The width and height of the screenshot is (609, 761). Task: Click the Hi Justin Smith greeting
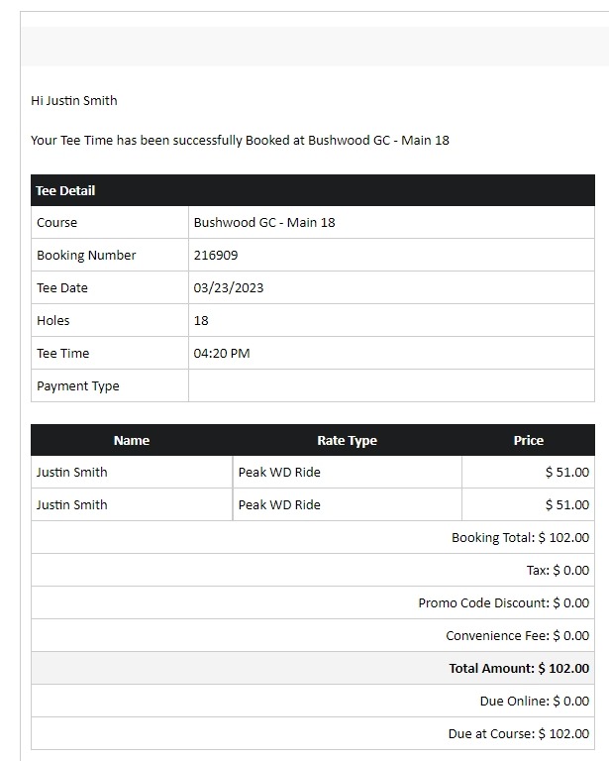click(x=73, y=100)
